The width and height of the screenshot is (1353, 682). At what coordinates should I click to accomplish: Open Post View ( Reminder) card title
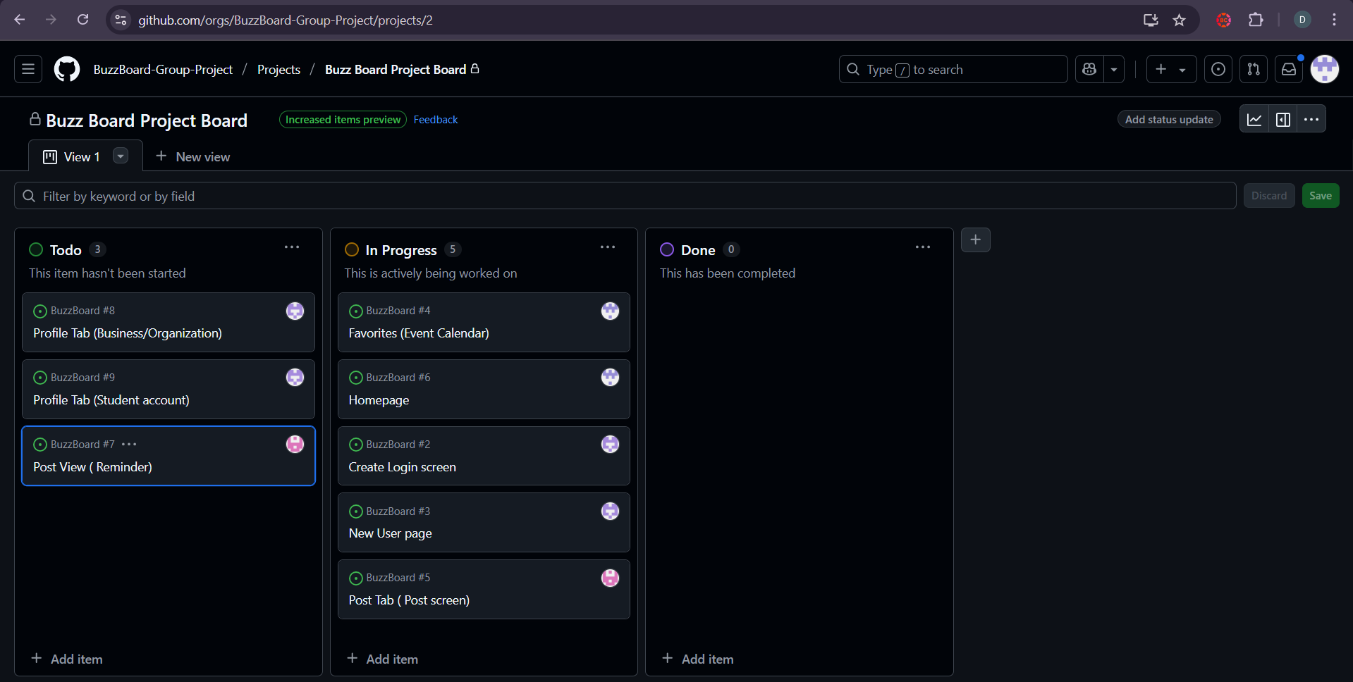click(92, 467)
